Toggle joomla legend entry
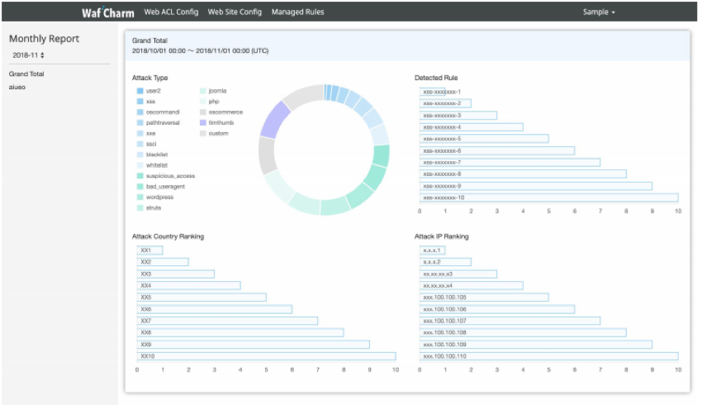 (213, 91)
